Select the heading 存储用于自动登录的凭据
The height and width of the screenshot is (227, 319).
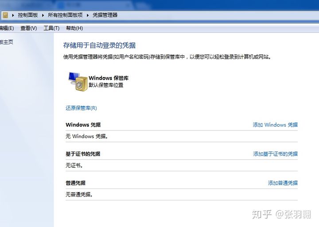coord(99,45)
